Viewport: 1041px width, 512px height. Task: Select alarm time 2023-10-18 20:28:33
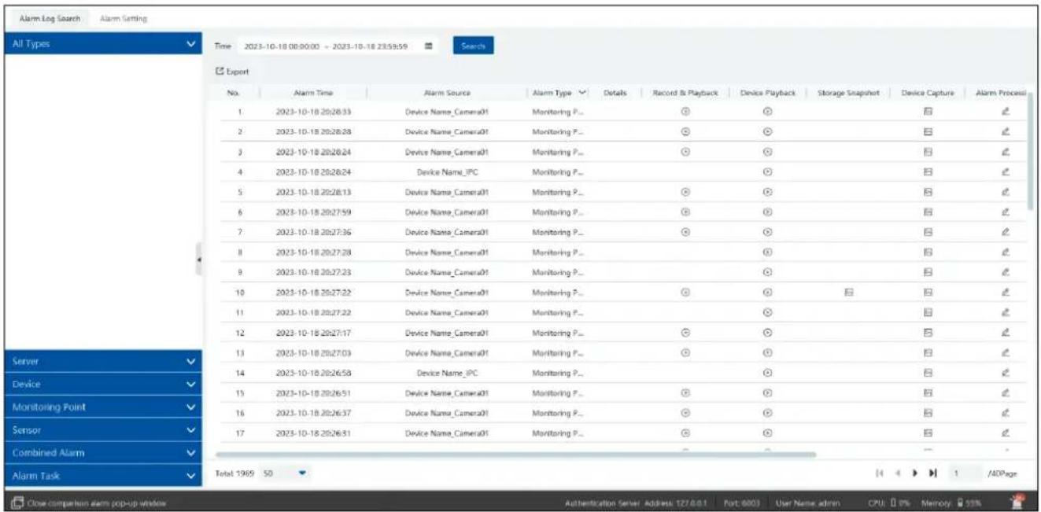click(313, 112)
